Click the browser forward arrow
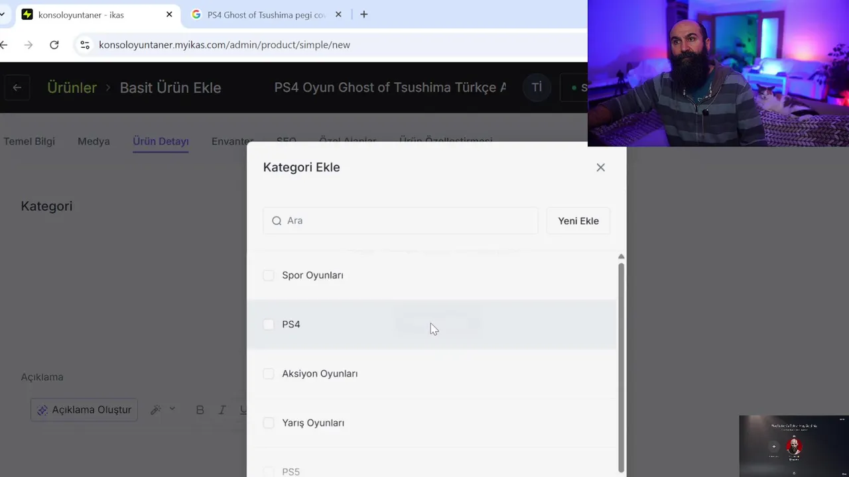The height and width of the screenshot is (477, 849). [28, 44]
